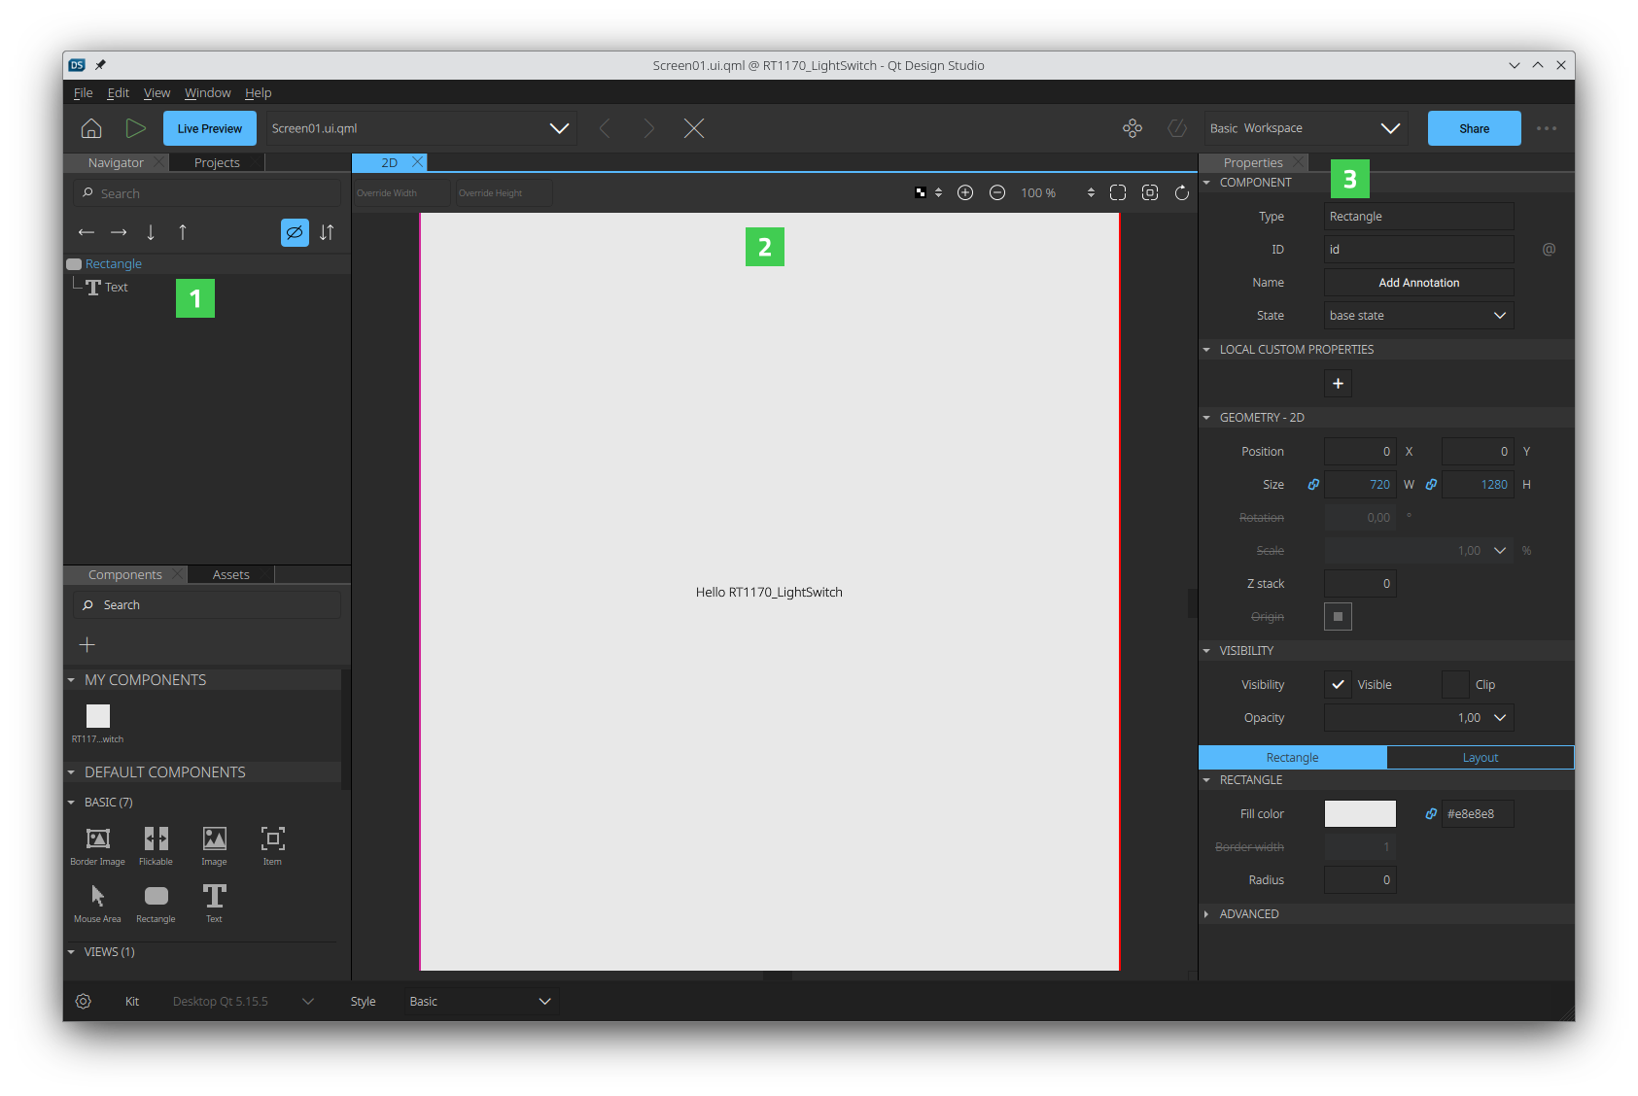Open the State dropdown showing base state
1638x1096 pixels.
[x=1417, y=315]
